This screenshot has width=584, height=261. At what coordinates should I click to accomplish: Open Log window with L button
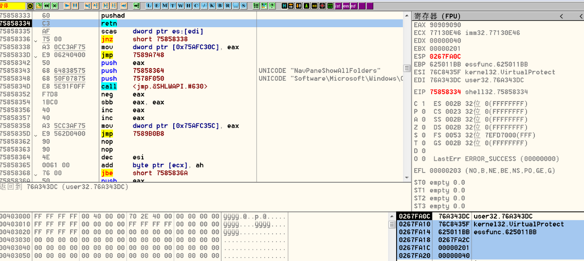click(149, 5)
